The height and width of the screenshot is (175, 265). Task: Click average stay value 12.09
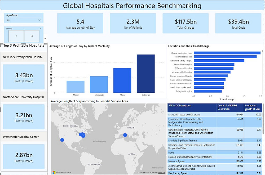click(259, 115)
